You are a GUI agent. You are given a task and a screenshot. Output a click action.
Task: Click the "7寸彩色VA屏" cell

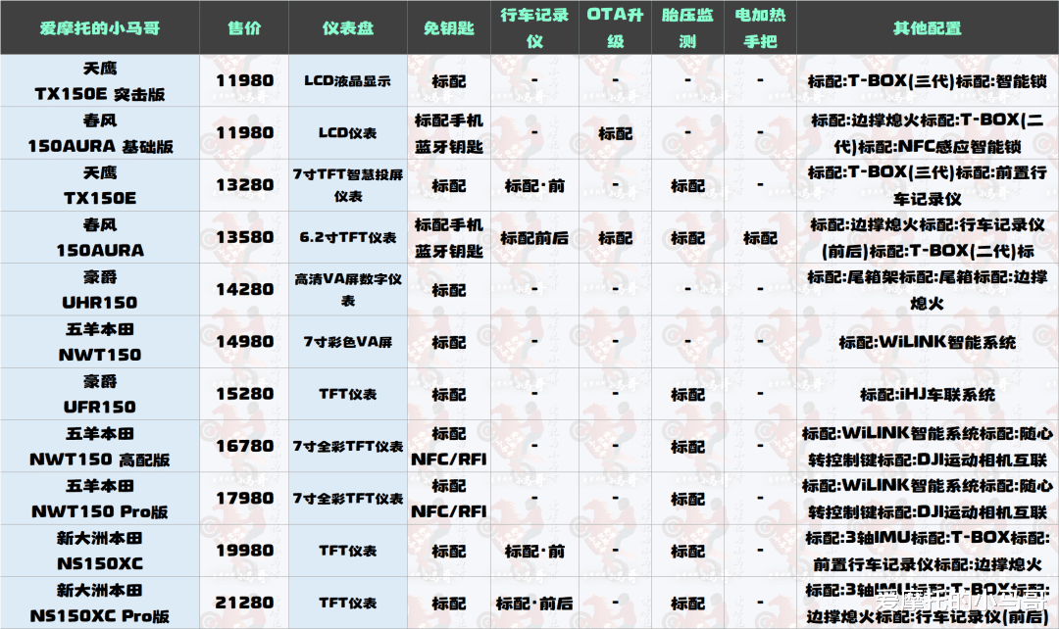348,342
